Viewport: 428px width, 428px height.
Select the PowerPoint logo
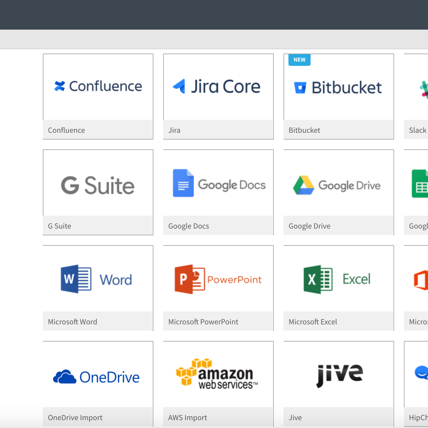point(218,279)
